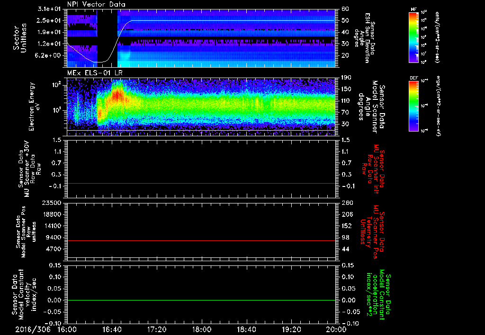Select the NF color bar

414,37
